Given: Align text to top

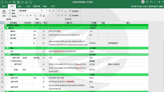Looking at the screenshot, I should 59,11.
